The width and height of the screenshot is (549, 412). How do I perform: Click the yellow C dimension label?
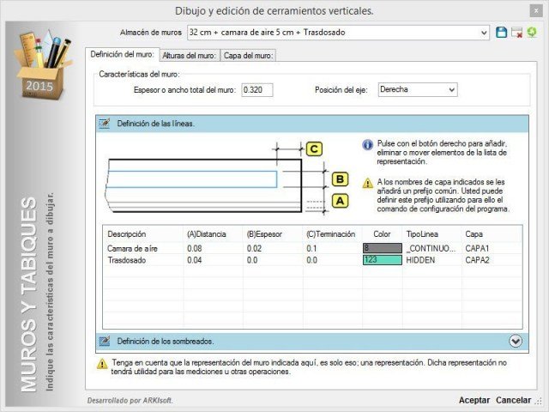tap(314, 148)
